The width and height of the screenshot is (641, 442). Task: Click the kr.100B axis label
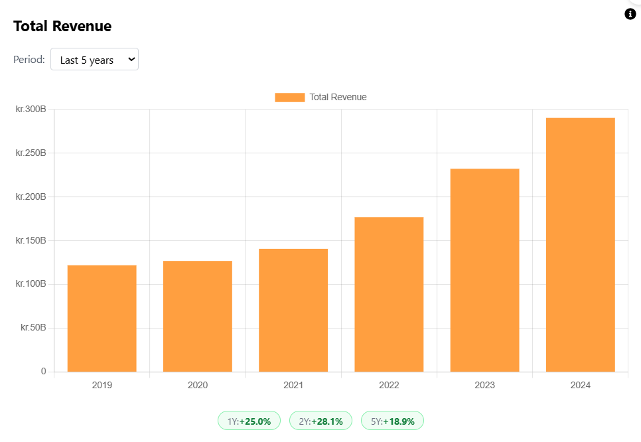point(31,284)
